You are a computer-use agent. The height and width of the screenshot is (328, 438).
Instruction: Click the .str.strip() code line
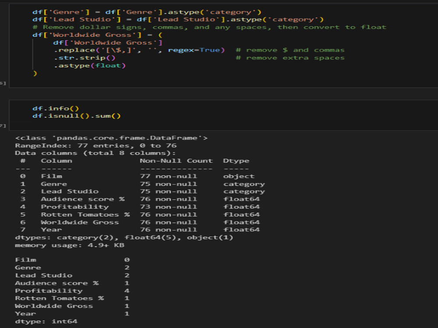84,58
